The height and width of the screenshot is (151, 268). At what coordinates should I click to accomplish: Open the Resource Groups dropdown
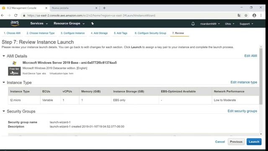[x=69, y=23]
